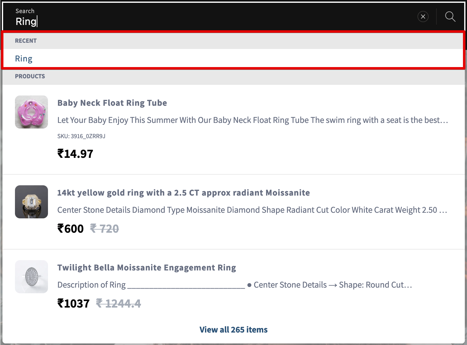Click the struck-through ₹1244.4 original price

118,304
